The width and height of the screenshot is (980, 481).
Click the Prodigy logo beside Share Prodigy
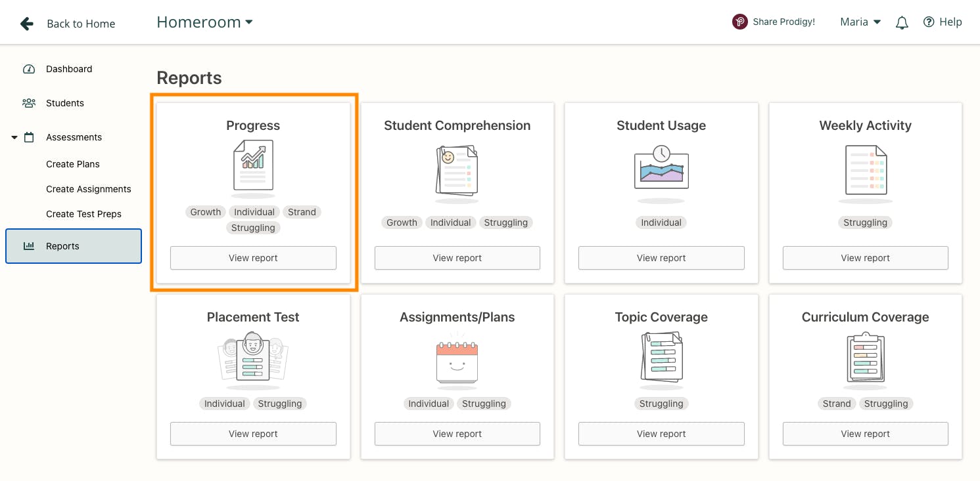[740, 22]
